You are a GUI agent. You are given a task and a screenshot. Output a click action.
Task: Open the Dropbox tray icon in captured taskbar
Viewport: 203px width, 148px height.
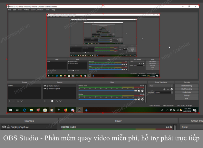point(171,110)
